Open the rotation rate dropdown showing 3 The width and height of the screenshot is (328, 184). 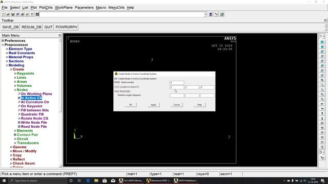click(322, 152)
